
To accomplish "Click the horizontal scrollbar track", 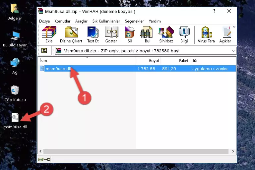I will [x=136, y=151].
